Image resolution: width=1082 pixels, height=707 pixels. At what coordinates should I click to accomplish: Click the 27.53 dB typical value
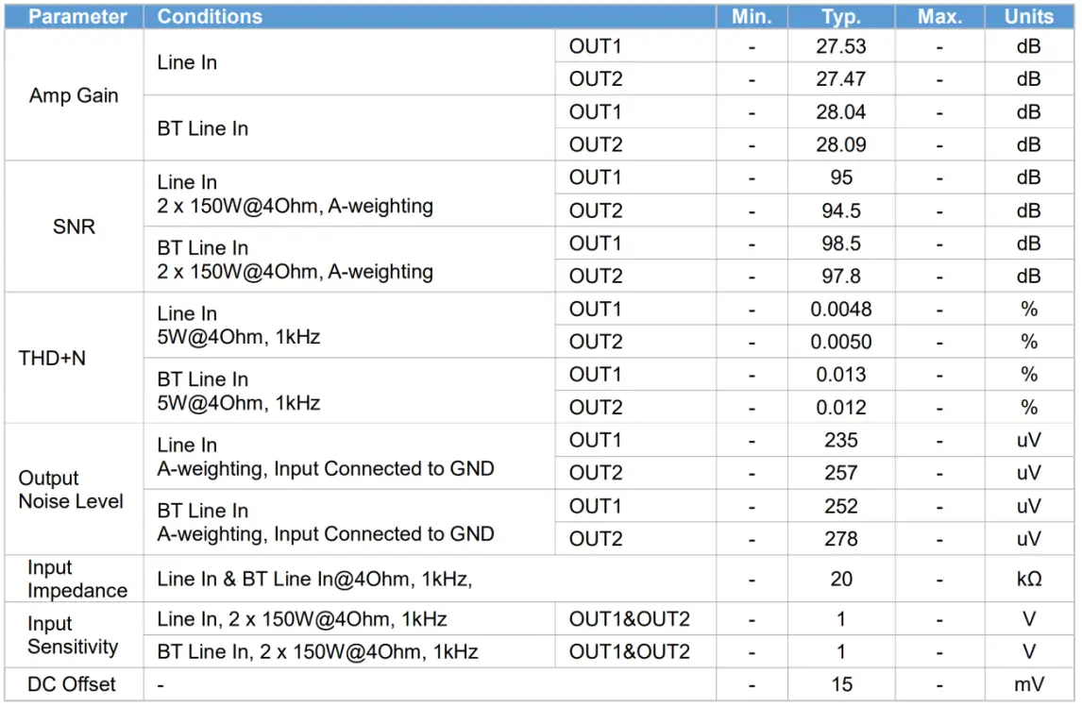839,45
